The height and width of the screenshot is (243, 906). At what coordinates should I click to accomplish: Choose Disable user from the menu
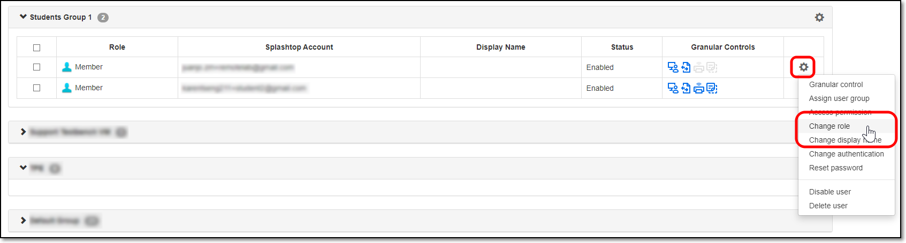pyautogui.click(x=829, y=192)
